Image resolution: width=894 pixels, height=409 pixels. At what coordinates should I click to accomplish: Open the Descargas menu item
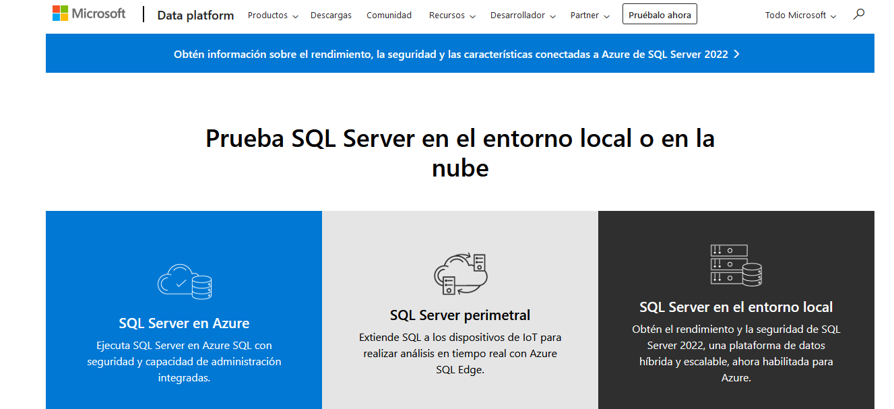pyautogui.click(x=331, y=15)
